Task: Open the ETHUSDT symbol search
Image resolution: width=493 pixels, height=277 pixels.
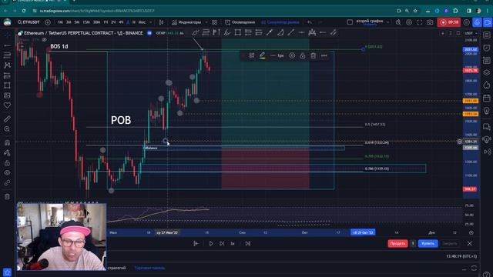Action: [29, 22]
